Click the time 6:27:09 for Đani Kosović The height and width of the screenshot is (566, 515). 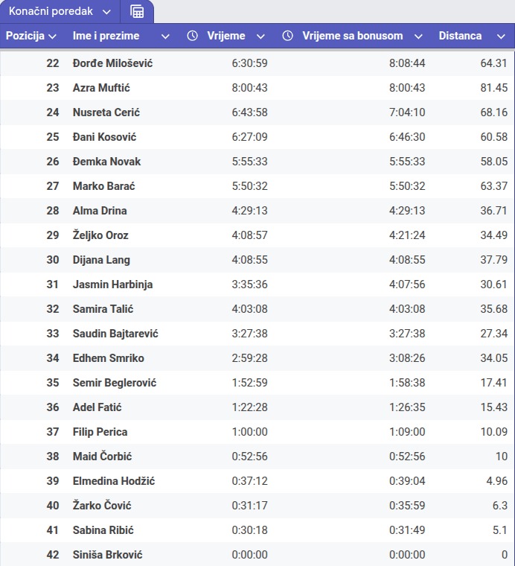pos(249,137)
